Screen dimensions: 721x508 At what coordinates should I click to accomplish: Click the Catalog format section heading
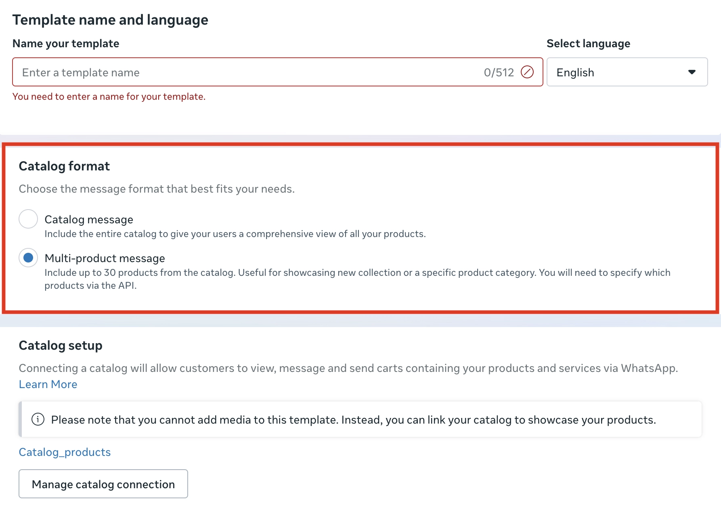(64, 166)
